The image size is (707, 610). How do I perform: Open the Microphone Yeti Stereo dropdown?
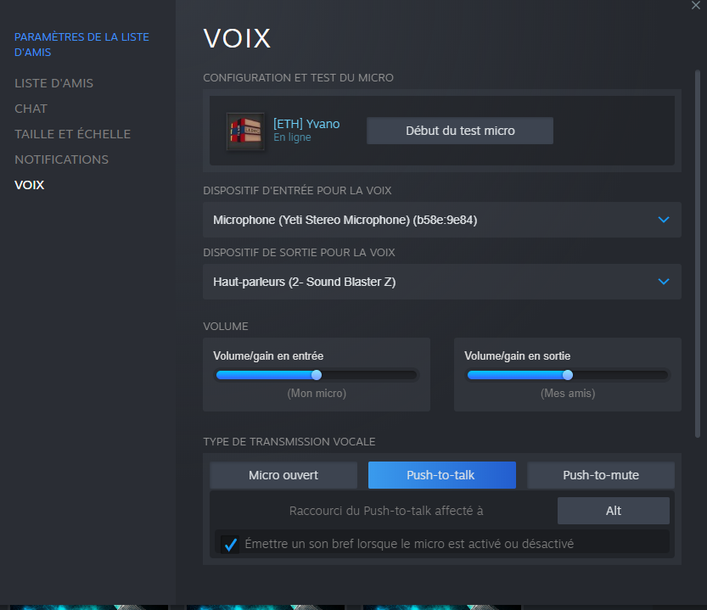(x=442, y=220)
